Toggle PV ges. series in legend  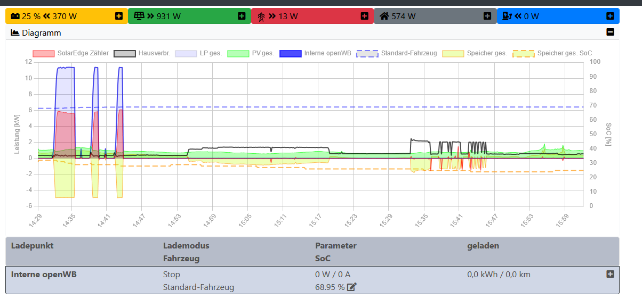click(x=251, y=53)
